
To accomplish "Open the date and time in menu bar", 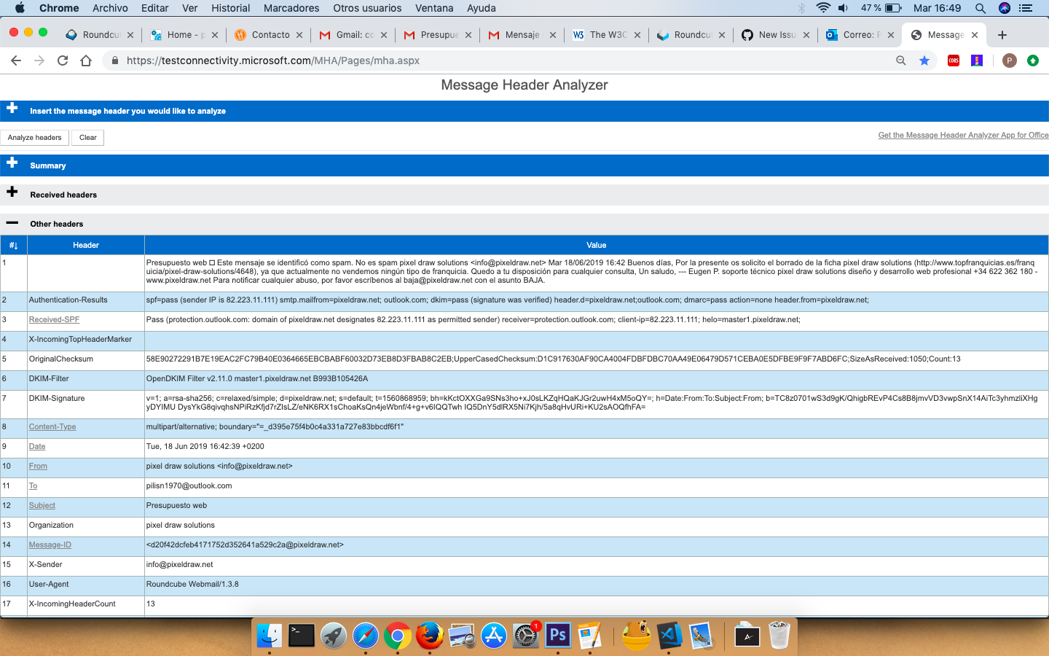I will [937, 8].
